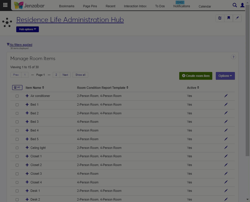Open the No filters applied link

21,45
